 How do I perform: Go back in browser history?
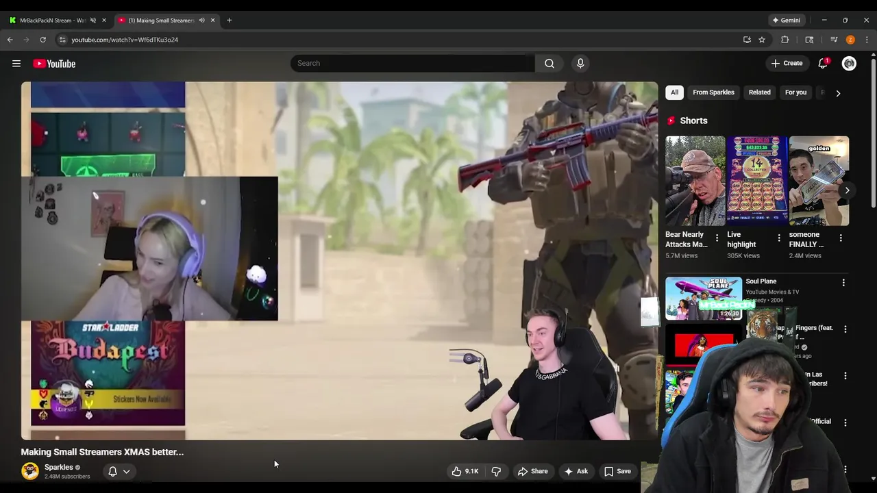pos(10,40)
